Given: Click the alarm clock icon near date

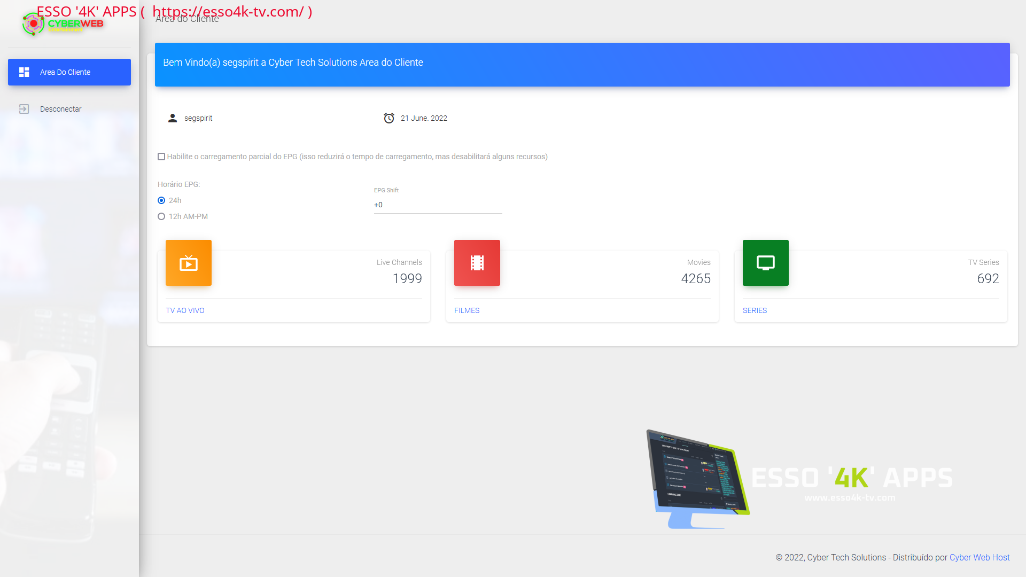Looking at the screenshot, I should click(x=389, y=118).
